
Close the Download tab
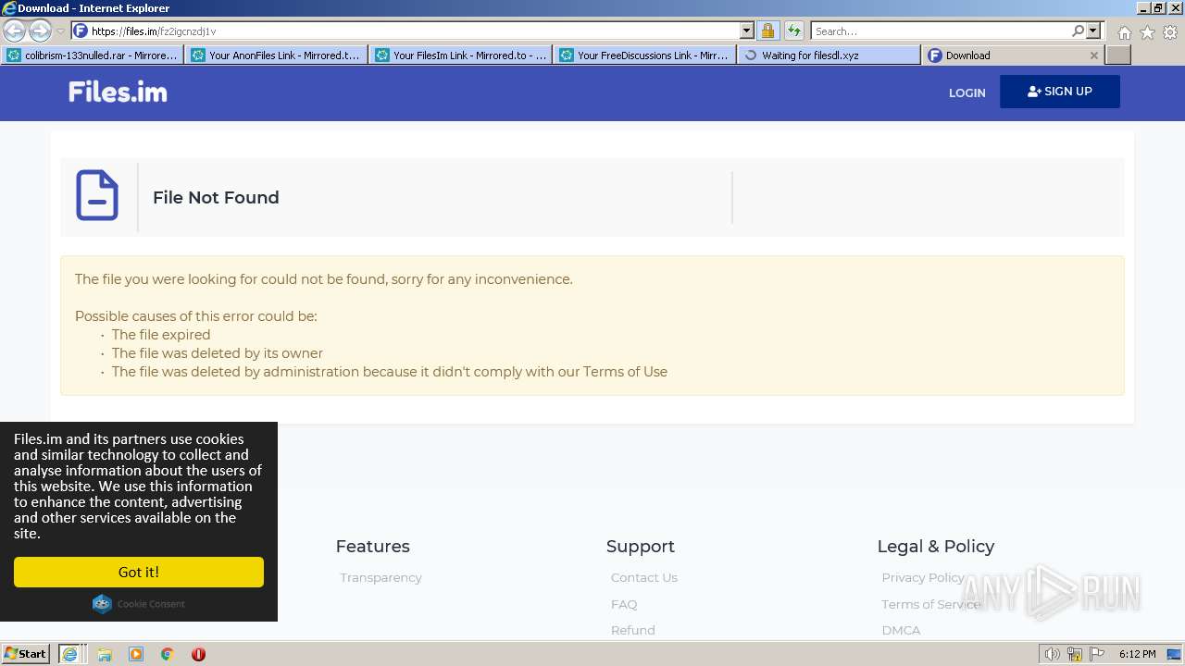click(x=1094, y=55)
